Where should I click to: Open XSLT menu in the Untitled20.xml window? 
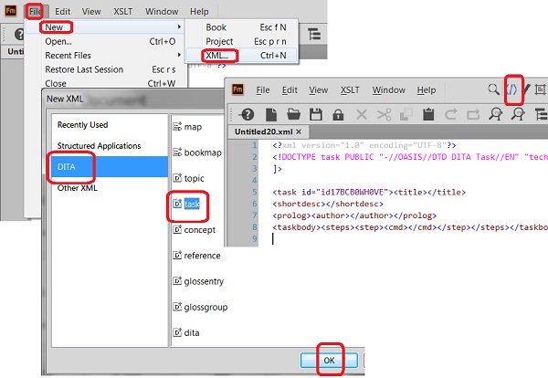350,89
